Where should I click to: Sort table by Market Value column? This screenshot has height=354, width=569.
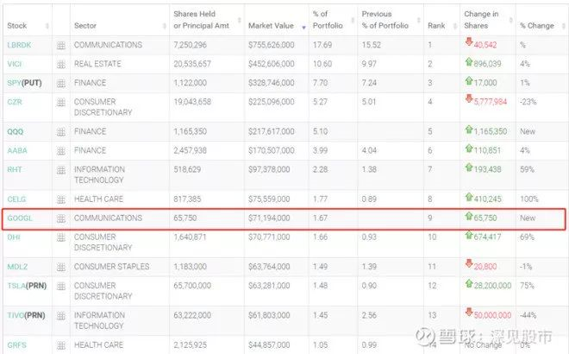(303, 28)
